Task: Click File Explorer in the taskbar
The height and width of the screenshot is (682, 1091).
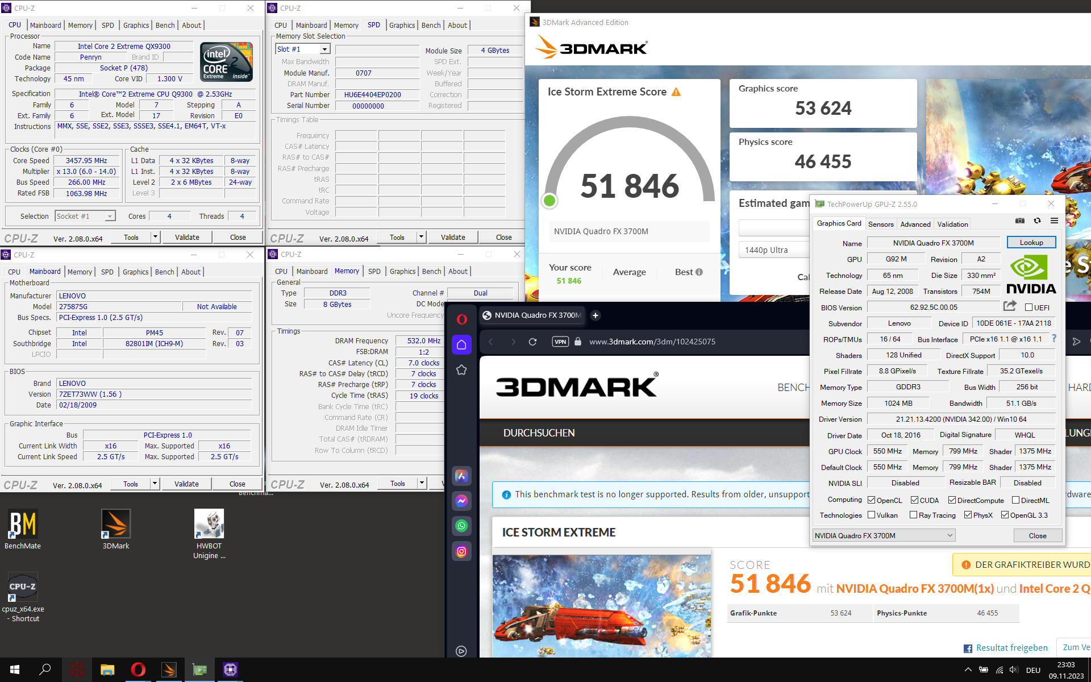Action: click(107, 670)
